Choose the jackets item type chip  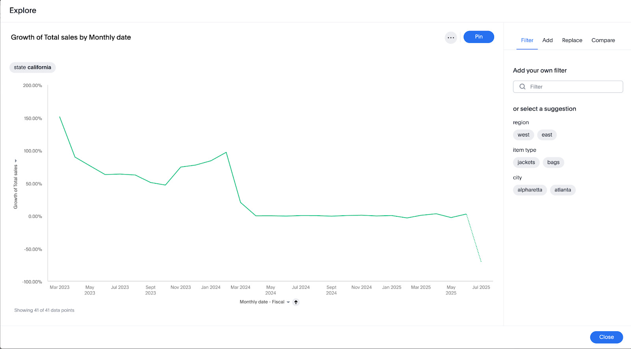click(x=526, y=162)
